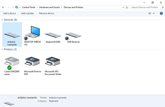Viewport: 165px width, 107px height.
Task: Open address bar history dropdown
Action: (x=124, y=7)
